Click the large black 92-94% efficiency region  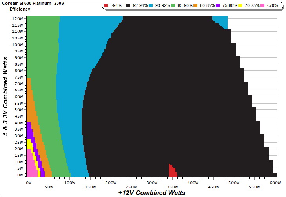point(165,98)
